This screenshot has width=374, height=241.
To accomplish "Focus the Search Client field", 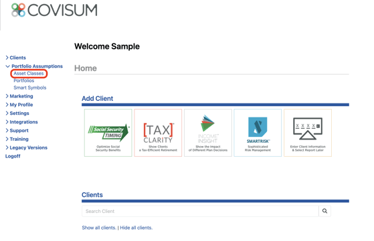I will (x=200, y=211).
